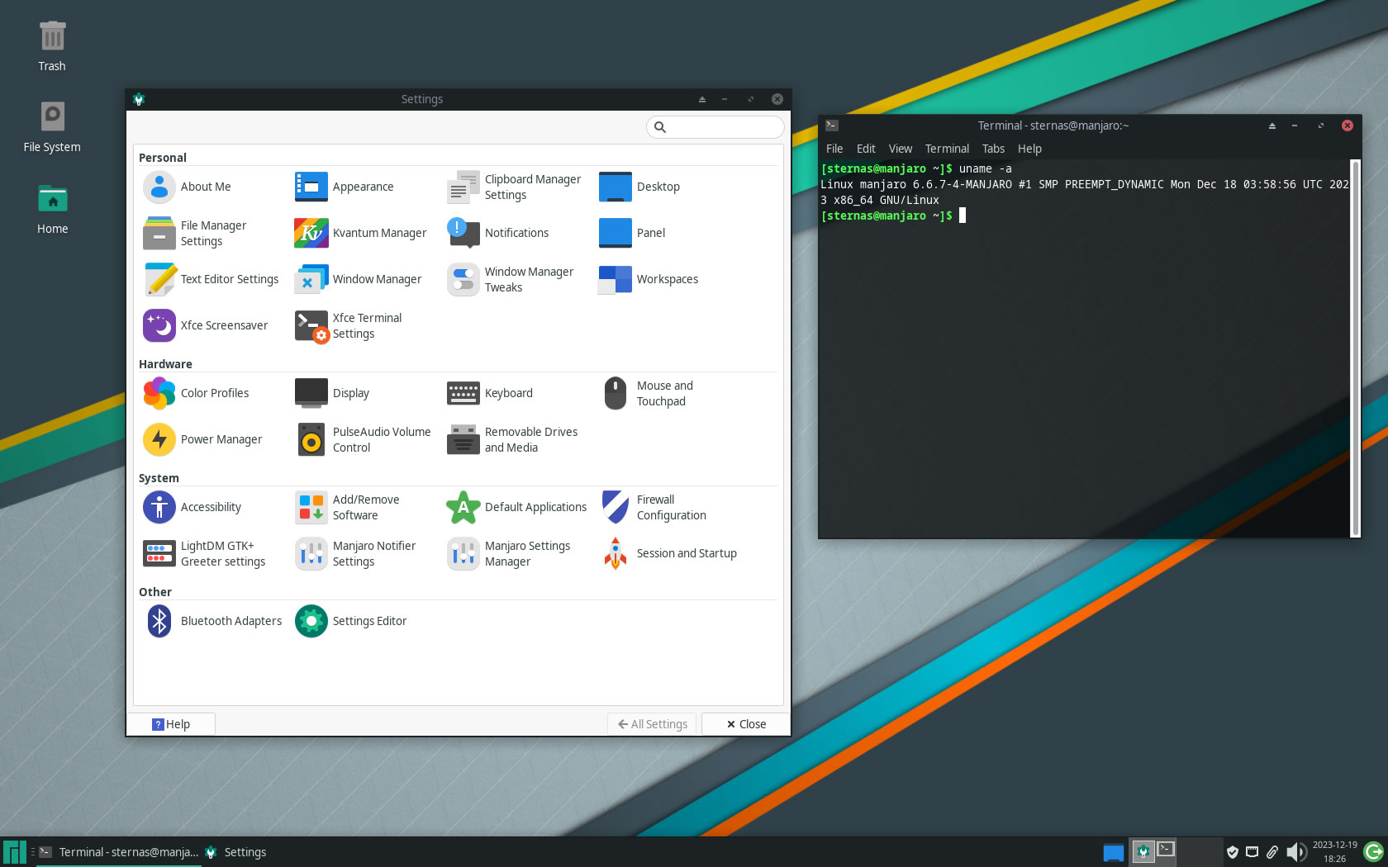Open Manjaro Notifier Settings
The height and width of the screenshot is (867, 1388).
(356, 553)
